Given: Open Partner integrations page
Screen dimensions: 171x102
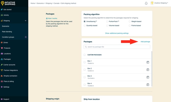Looking at the screenshot, I should coord(11,70).
